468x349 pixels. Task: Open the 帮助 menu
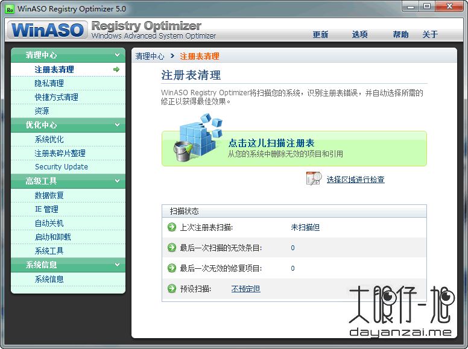point(400,34)
